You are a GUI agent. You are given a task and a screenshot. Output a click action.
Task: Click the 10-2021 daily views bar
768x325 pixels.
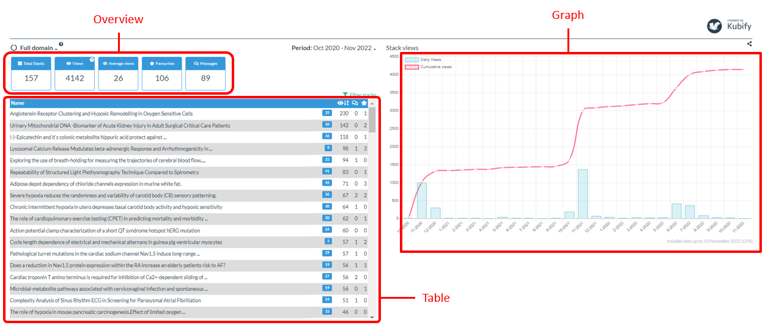click(569, 215)
